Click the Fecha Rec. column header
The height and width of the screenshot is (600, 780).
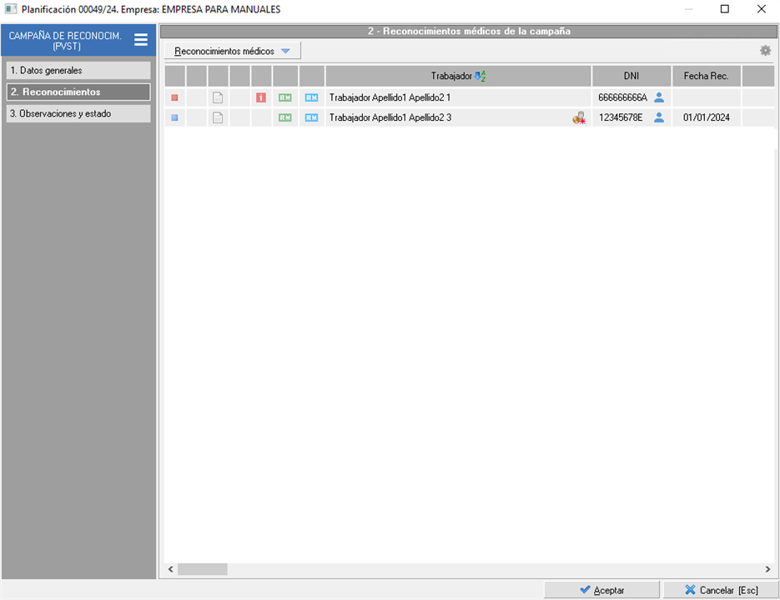point(706,76)
